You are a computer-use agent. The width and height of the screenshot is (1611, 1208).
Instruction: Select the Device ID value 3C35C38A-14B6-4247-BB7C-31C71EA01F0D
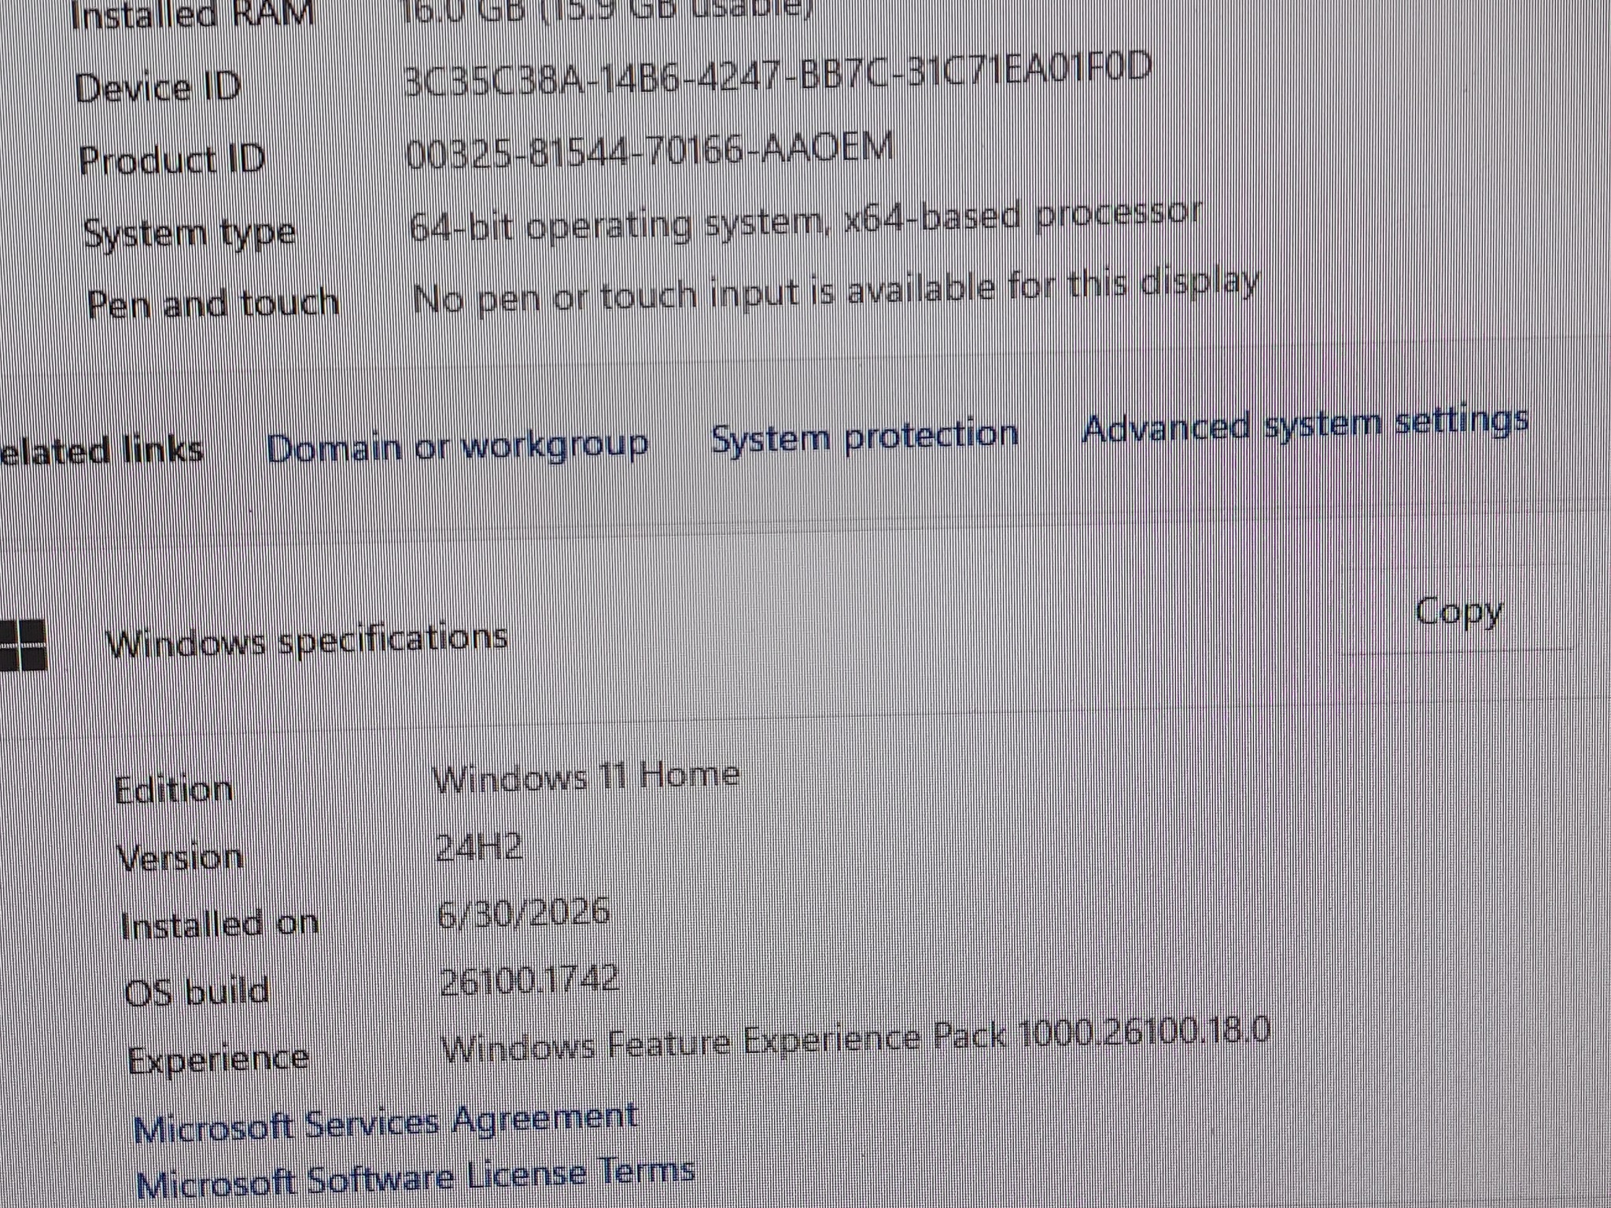click(x=777, y=73)
